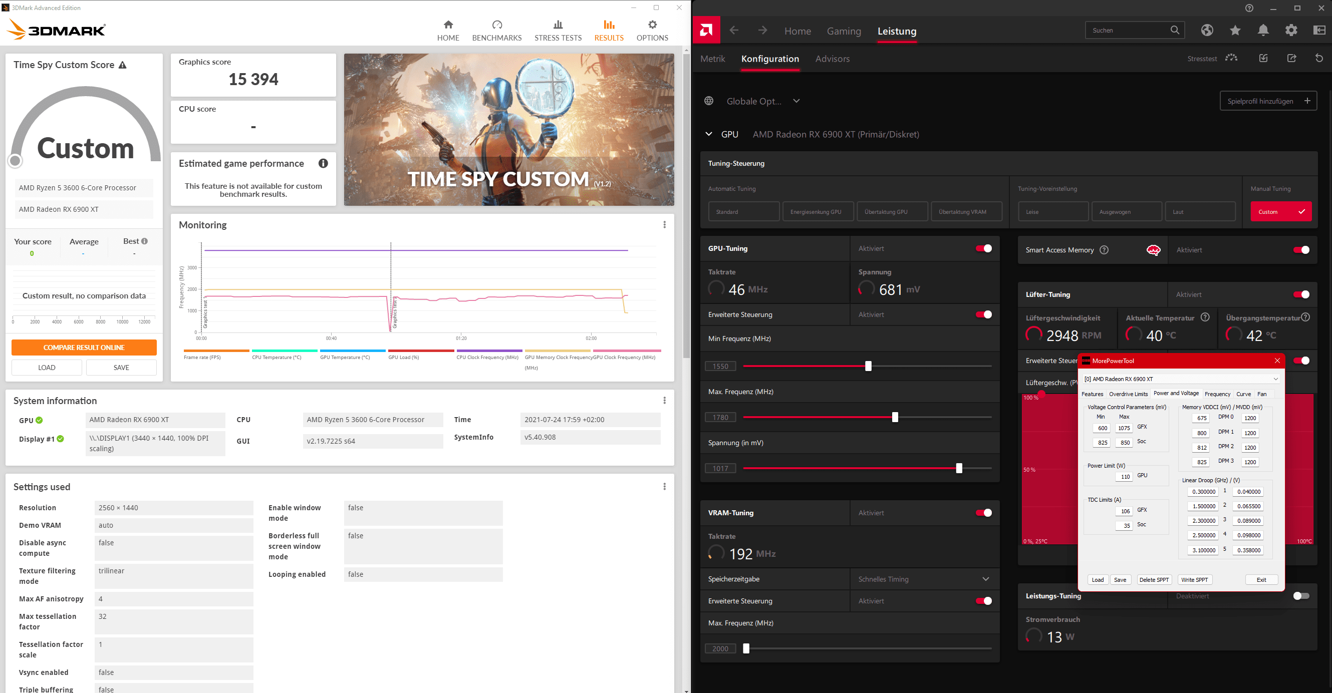The height and width of the screenshot is (693, 1332).
Task: Select the Frequency tab in MorePowerTool
Action: point(1217,394)
